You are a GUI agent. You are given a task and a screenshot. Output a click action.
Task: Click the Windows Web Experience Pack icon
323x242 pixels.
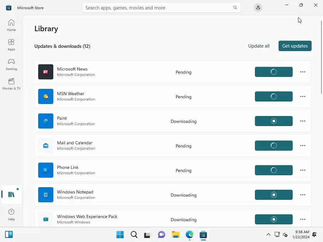[x=46, y=219]
